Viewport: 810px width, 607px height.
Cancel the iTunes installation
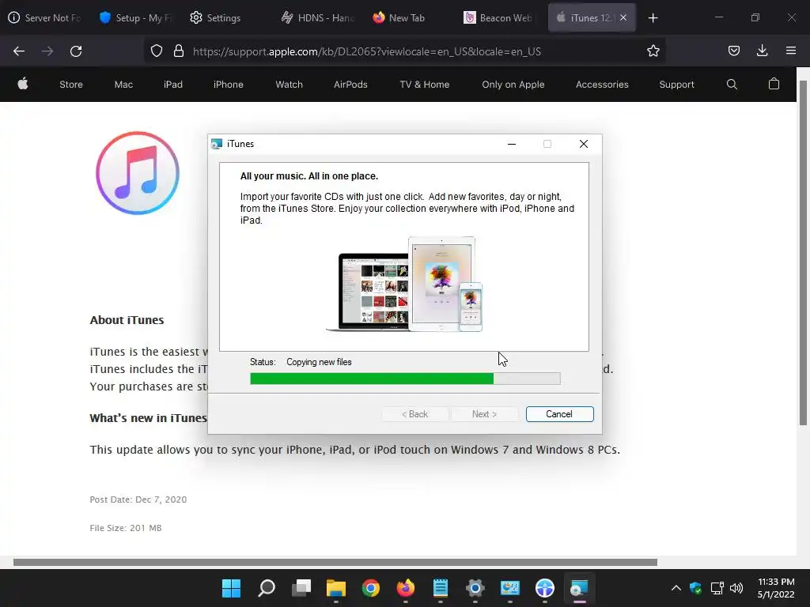[x=559, y=414]
